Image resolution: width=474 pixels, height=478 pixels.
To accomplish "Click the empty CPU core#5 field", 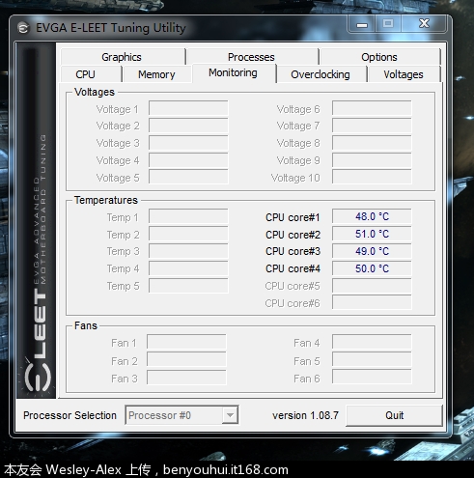I will pyautogui.click(x=372, y=286).
